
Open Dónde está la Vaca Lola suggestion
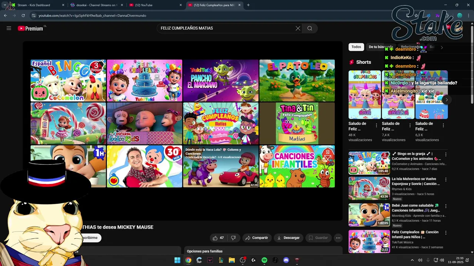click(x=221, y=166)
